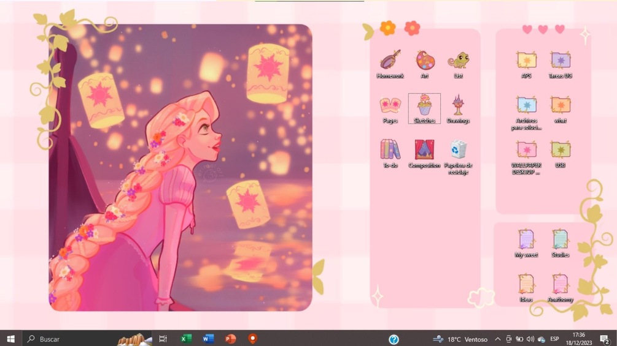Show hidden system tray icons
Screen dimensions: 617x346
click(497, 339)
